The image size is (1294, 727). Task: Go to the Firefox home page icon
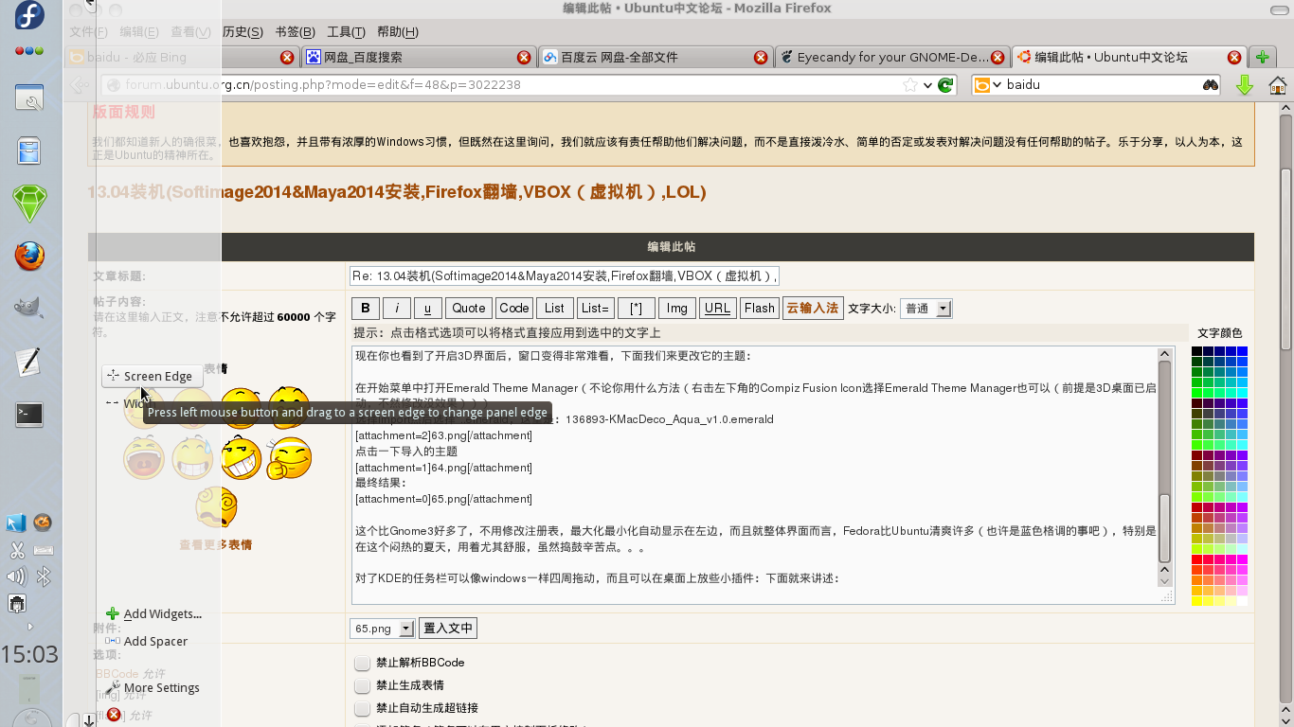pyautogui.click(x=1278, y=85)
